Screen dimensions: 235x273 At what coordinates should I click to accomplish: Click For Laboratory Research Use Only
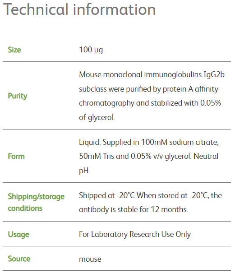point(135,234)
